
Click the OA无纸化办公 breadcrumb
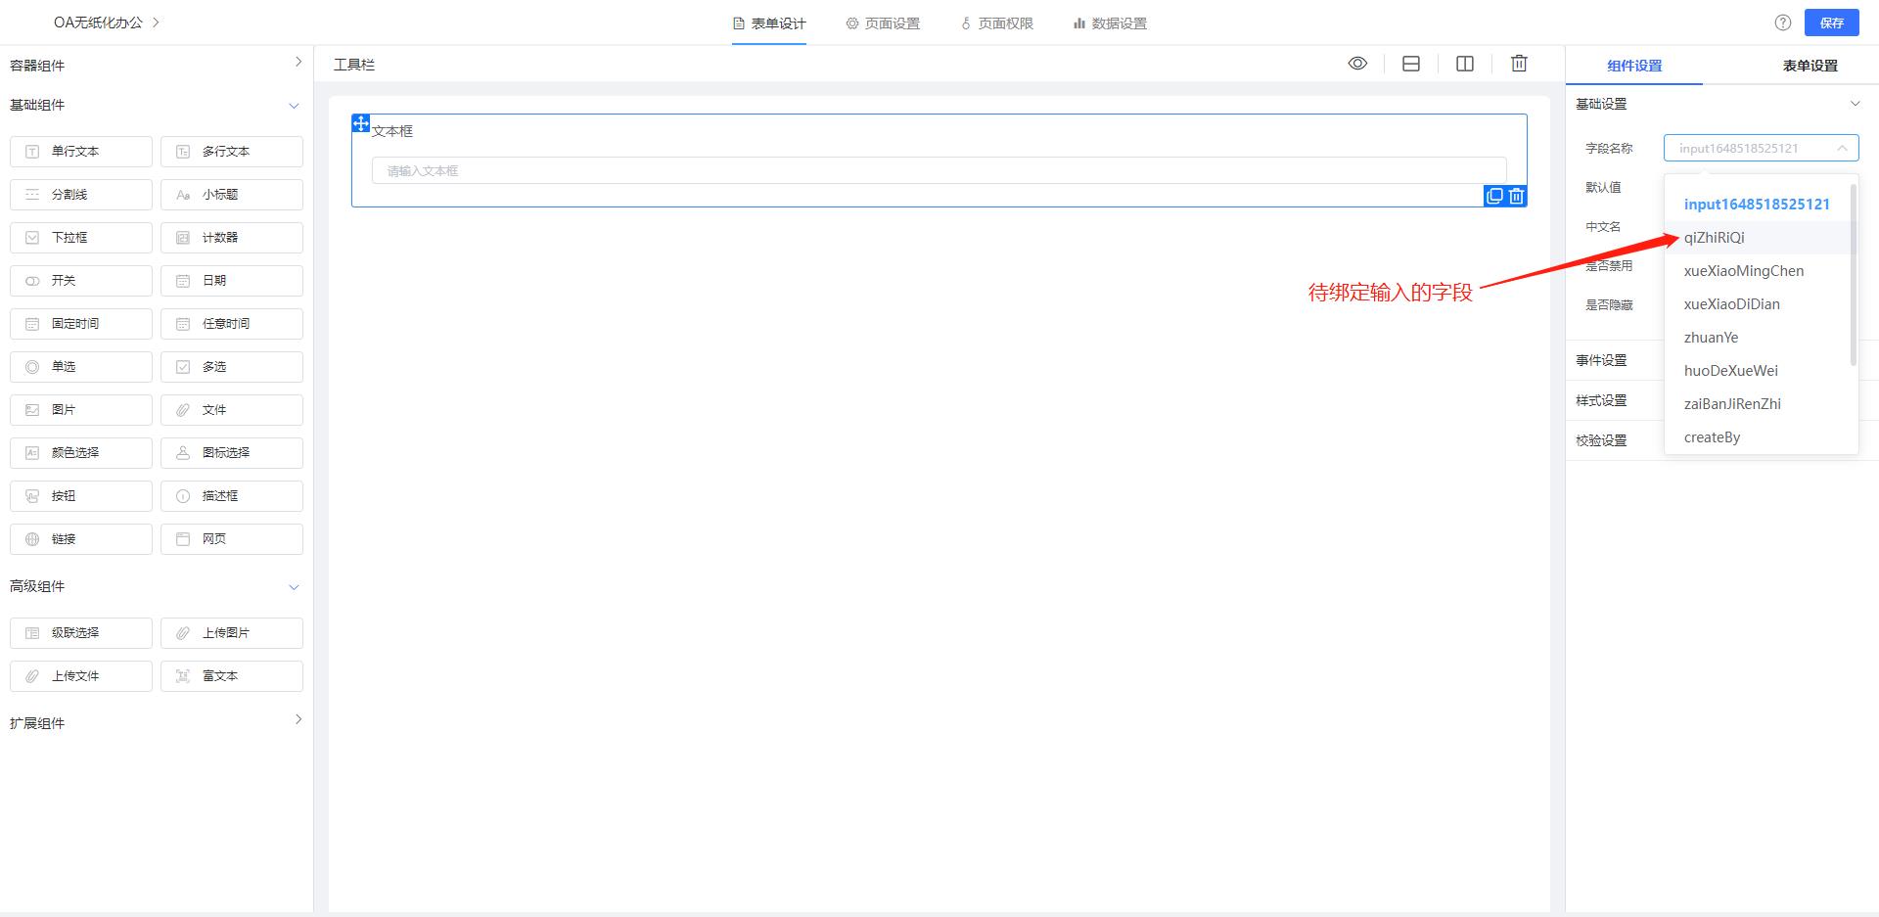pos(98,23)
